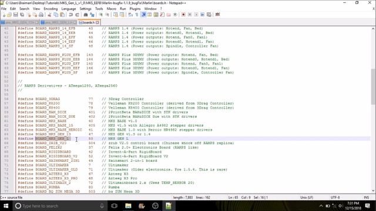Click the scrollbar down arrow
This screenshot has width=376, height=211.
(373, 191)
